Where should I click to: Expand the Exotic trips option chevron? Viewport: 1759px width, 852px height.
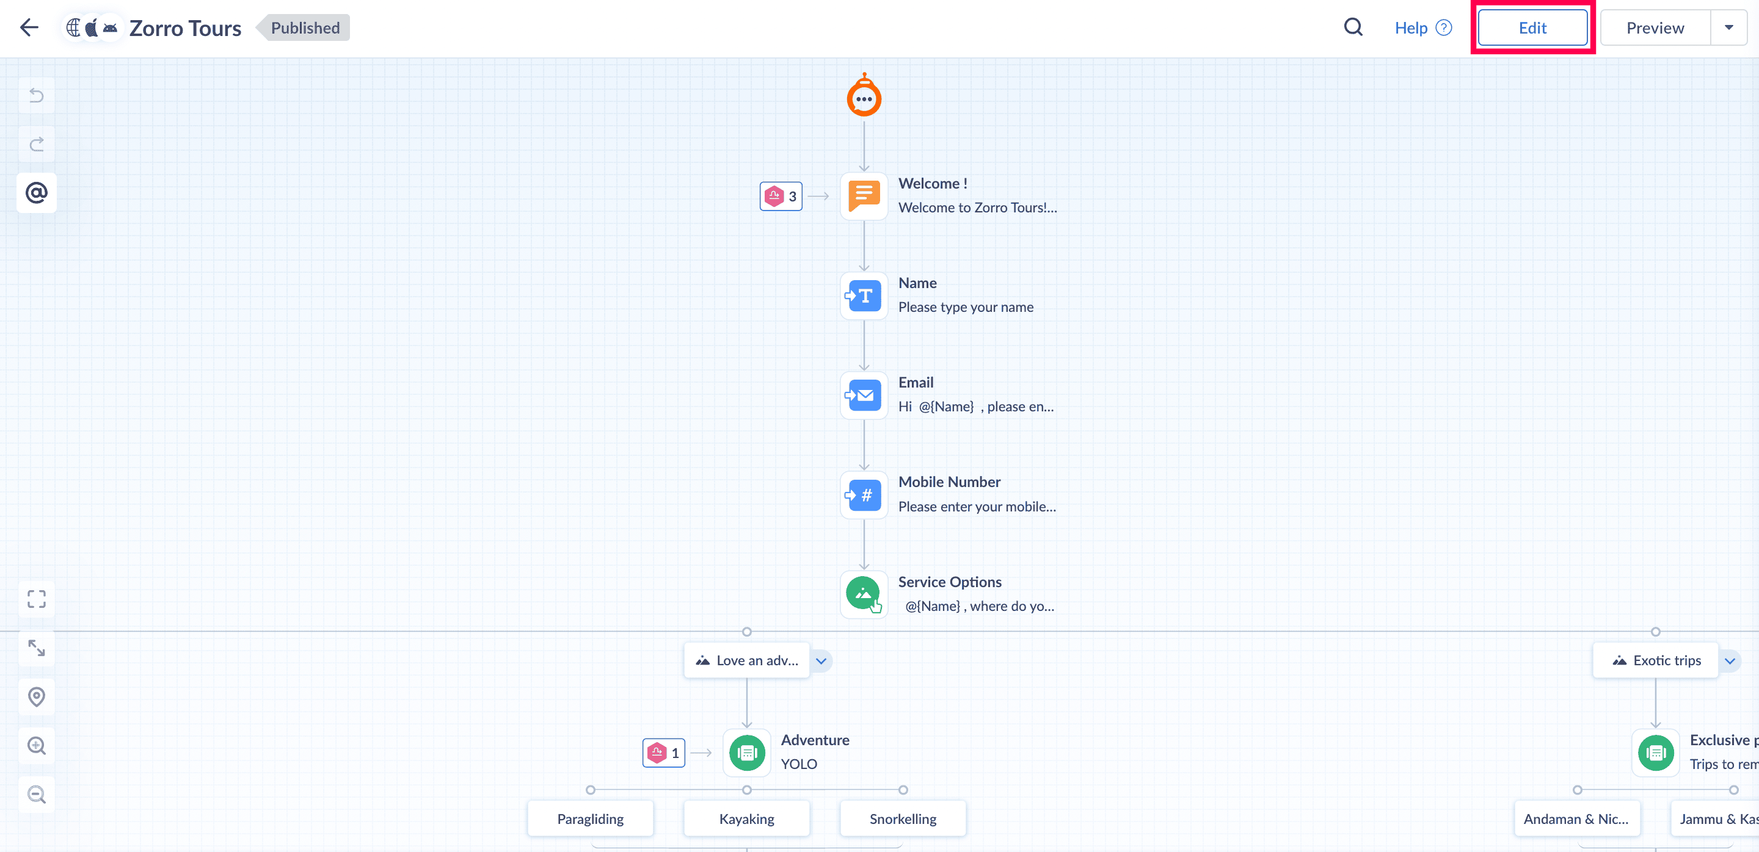pyautogui.click(x=1730, y=660)
